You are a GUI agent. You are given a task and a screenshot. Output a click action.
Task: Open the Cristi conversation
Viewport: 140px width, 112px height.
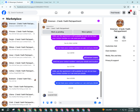pos(19,104)
